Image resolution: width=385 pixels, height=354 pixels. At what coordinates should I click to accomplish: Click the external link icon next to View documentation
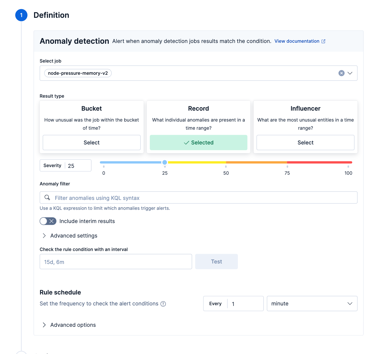coord(323,41)
